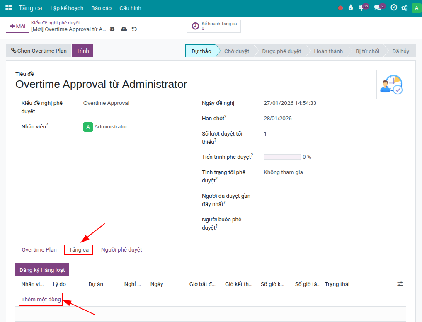The image size is (422, 322).
Task: Save the record with the cloud icon
Action: click(x=124, y=29)
